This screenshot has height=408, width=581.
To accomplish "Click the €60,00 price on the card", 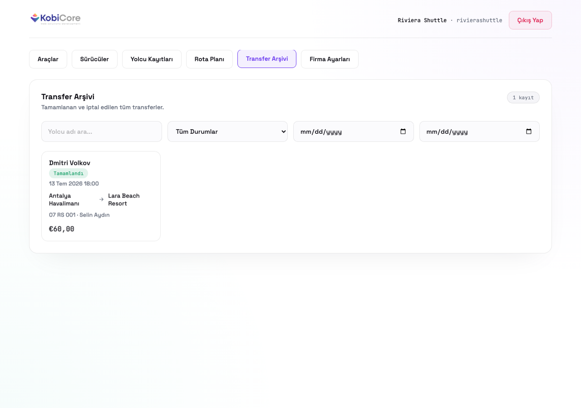I will point(62,229).
